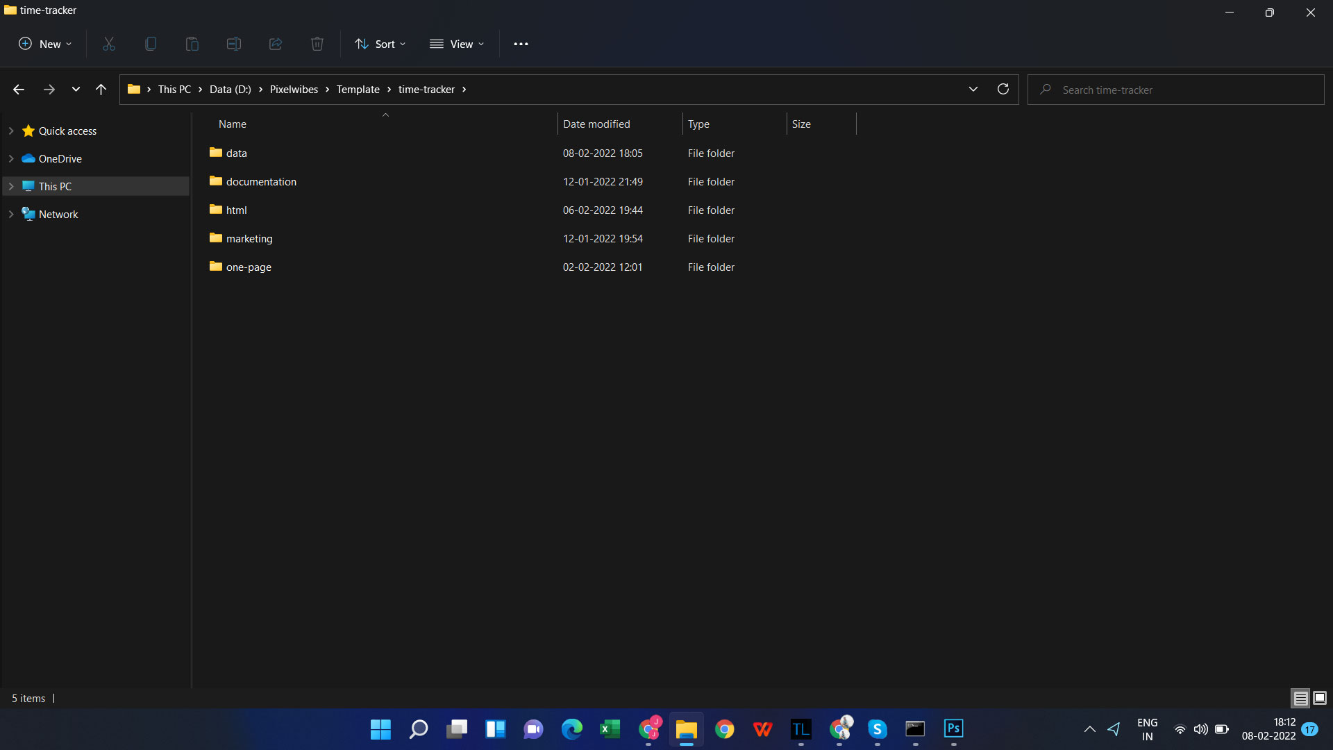1333x750 pixels.
Task: Open the Sort dropdown menu
Action: click(x=380, y=44)
